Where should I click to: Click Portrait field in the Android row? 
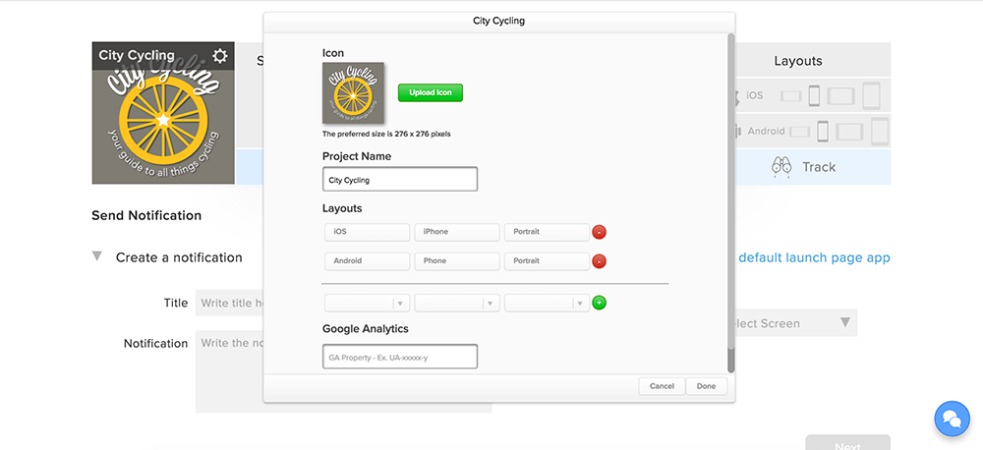pos(547,260)
